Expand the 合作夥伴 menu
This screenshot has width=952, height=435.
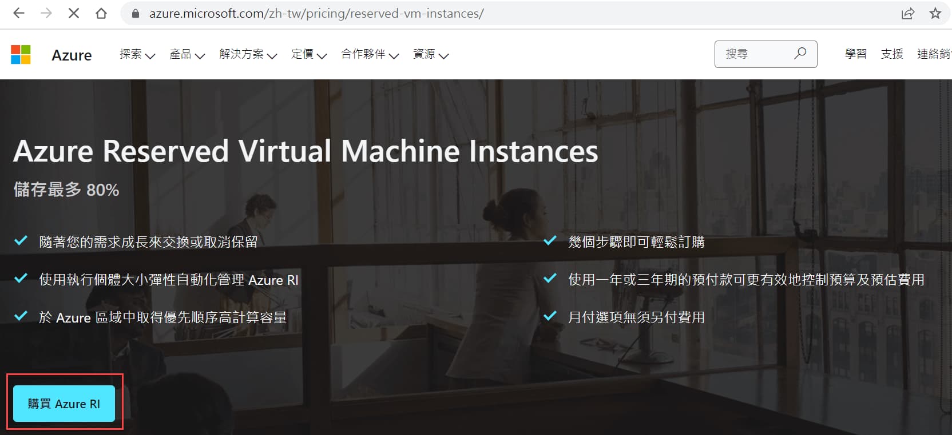370,54
